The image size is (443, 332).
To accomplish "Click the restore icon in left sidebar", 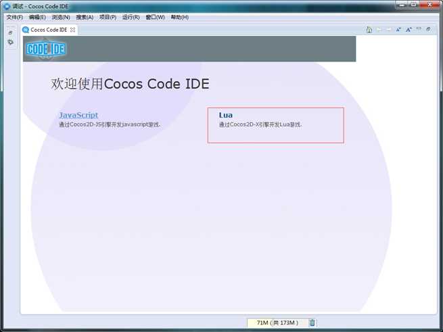I will click(10, 32).
